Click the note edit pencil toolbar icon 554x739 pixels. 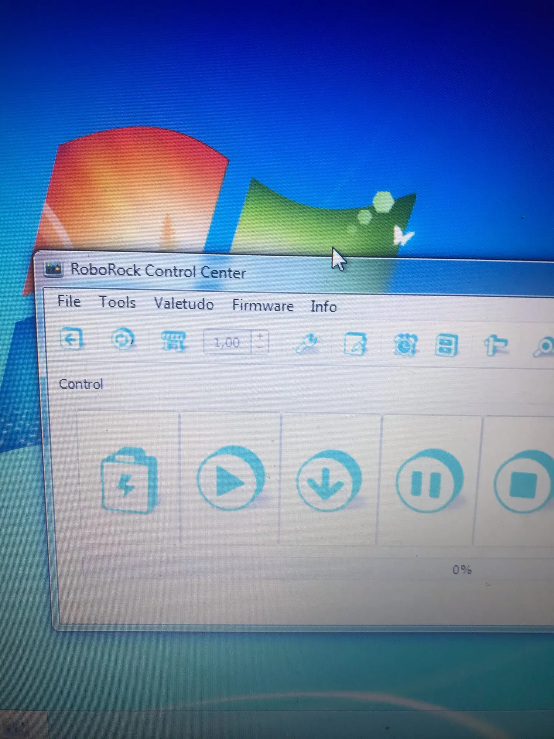(x=355, y=344)
